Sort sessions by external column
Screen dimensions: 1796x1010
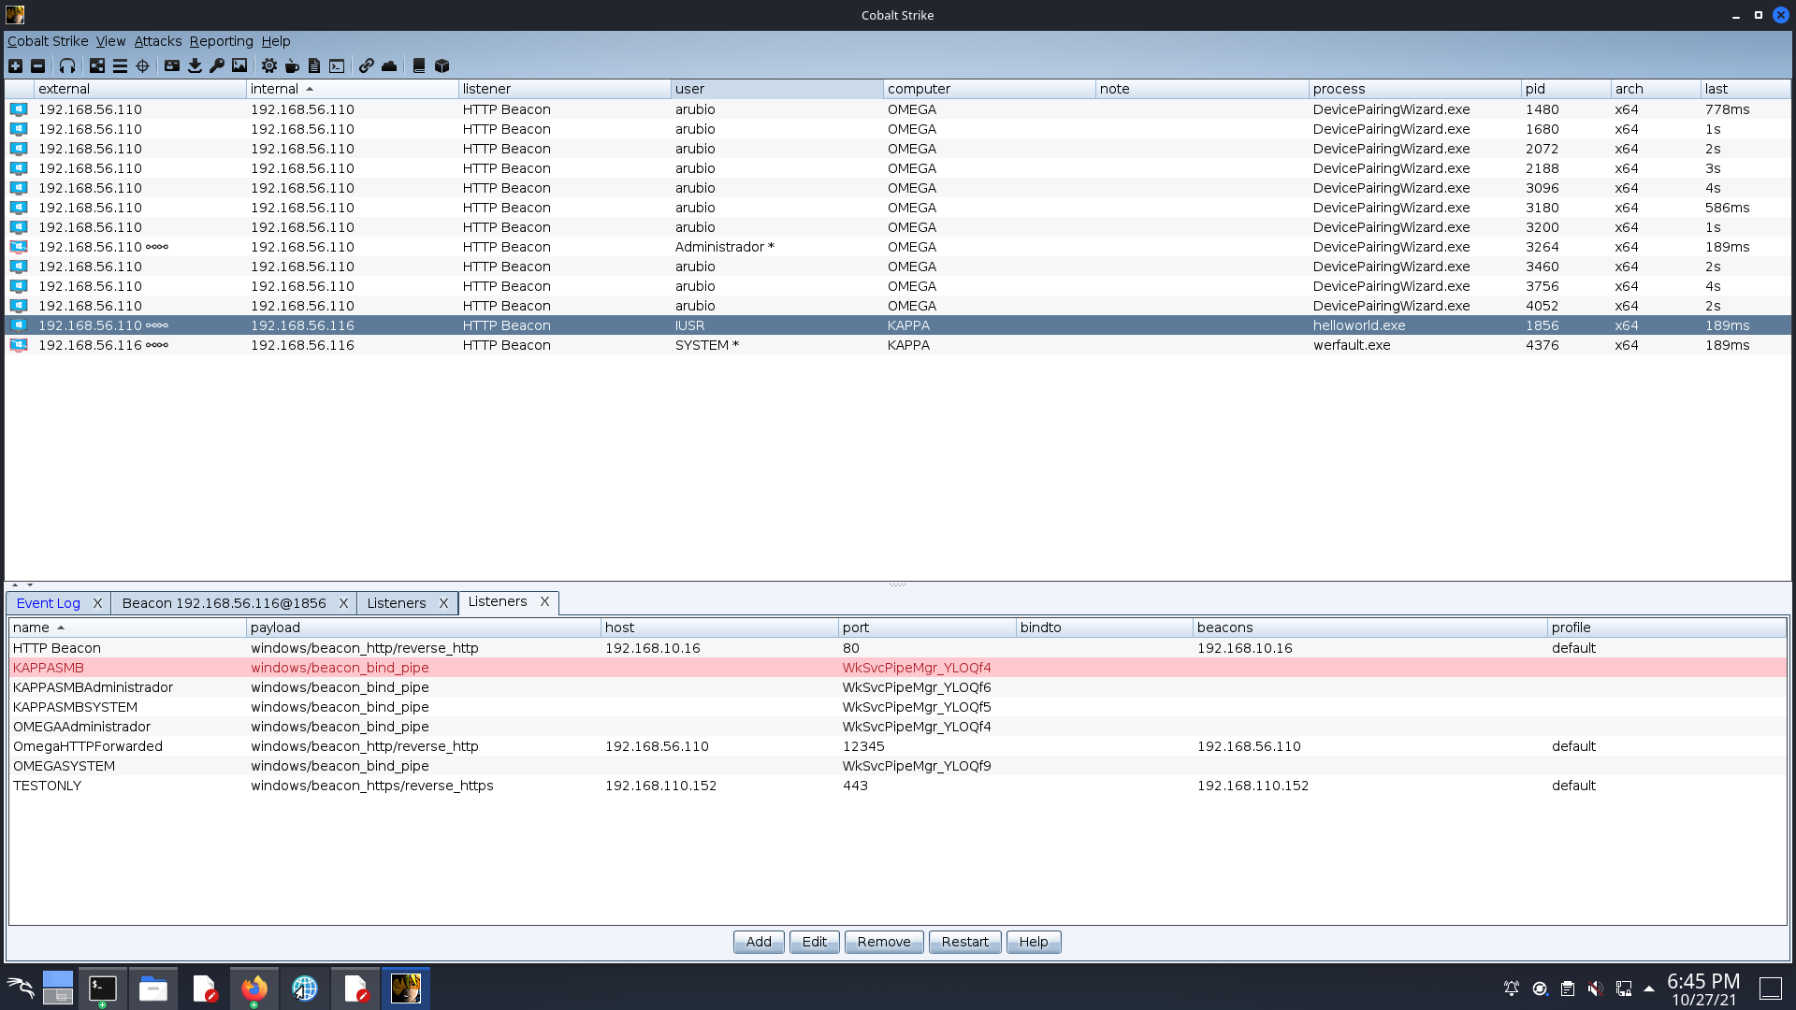point(140,89)
